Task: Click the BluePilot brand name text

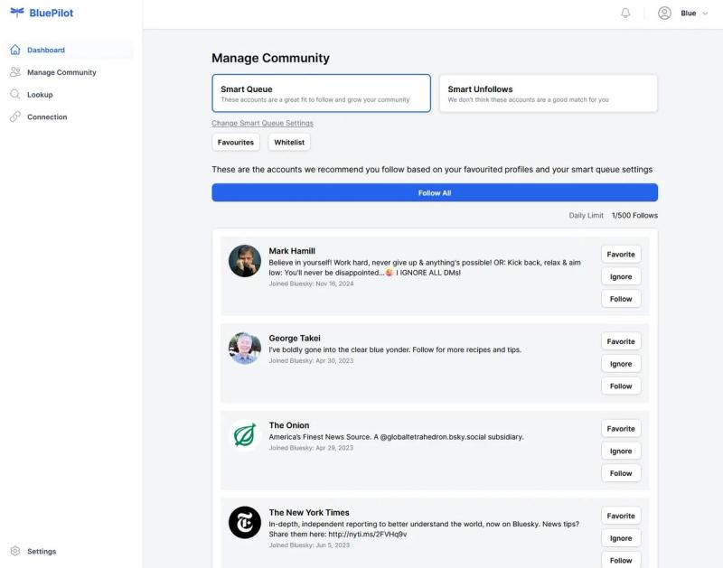Action: (x=52, y=13)
